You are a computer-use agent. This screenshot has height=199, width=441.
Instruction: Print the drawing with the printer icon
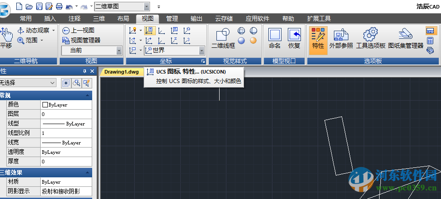pos(59,6)
